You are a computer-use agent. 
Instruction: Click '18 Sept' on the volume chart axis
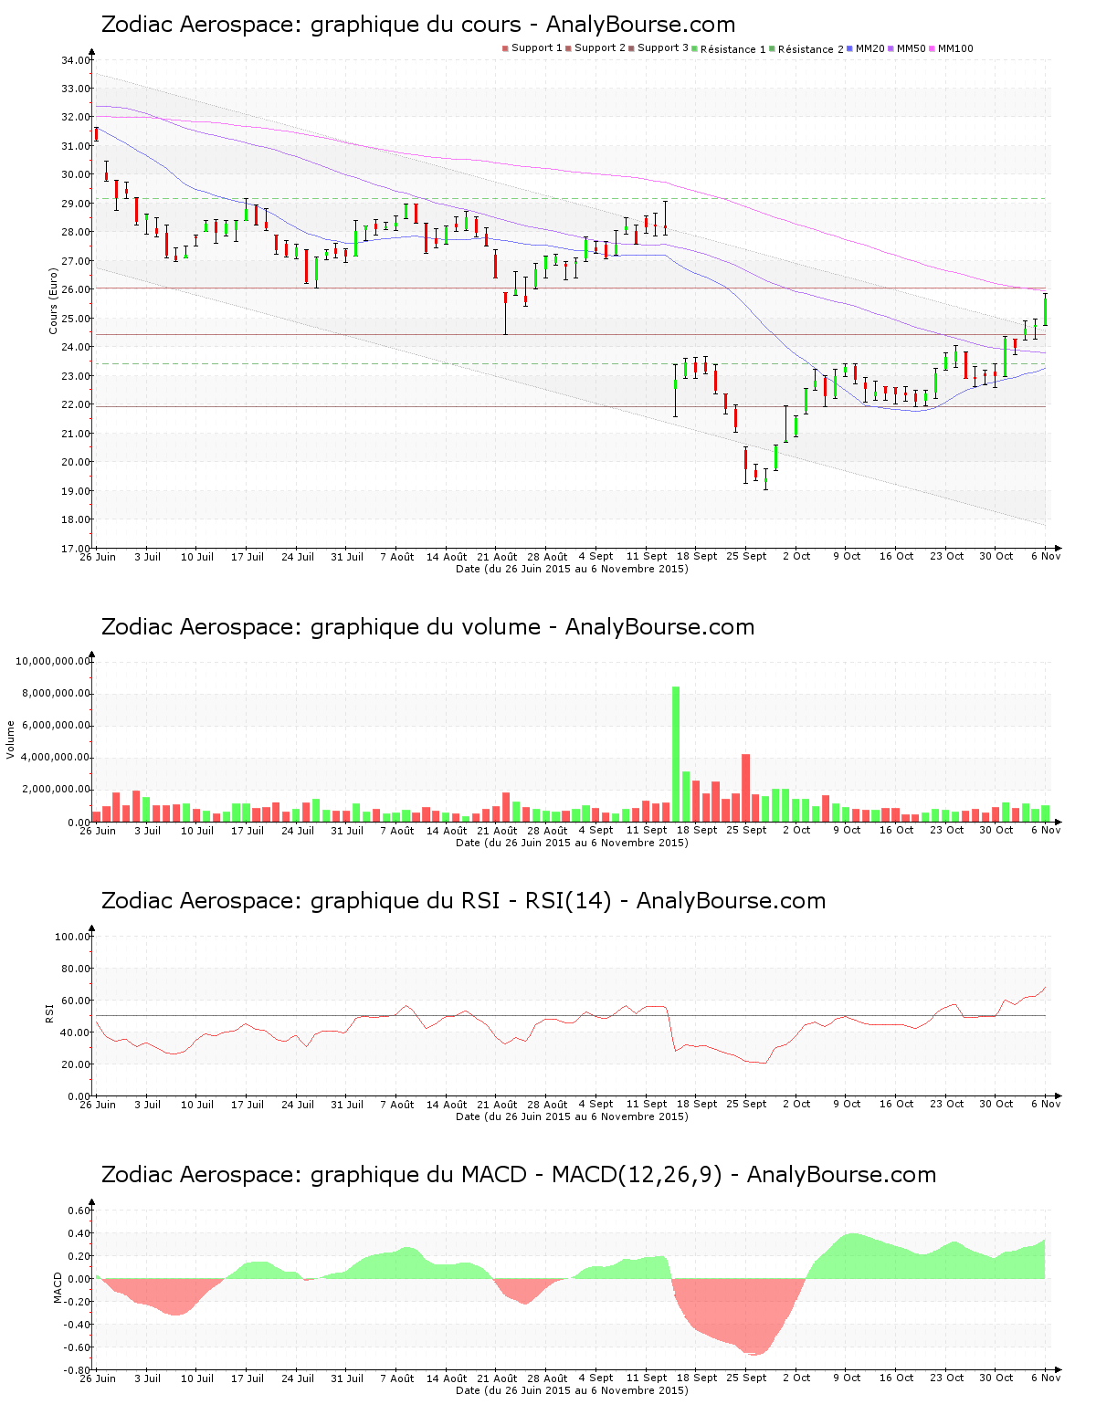pyautogui.click(x=697, y=830)
